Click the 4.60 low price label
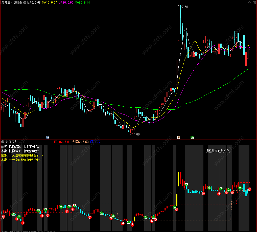257x232 pixels. tap(137, 134)
